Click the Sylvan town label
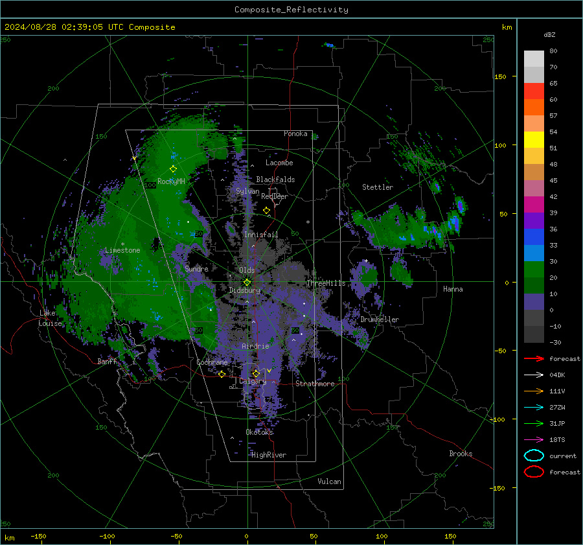Image resolution: width=583 pixels, height=545 pixels. (247, 191)
